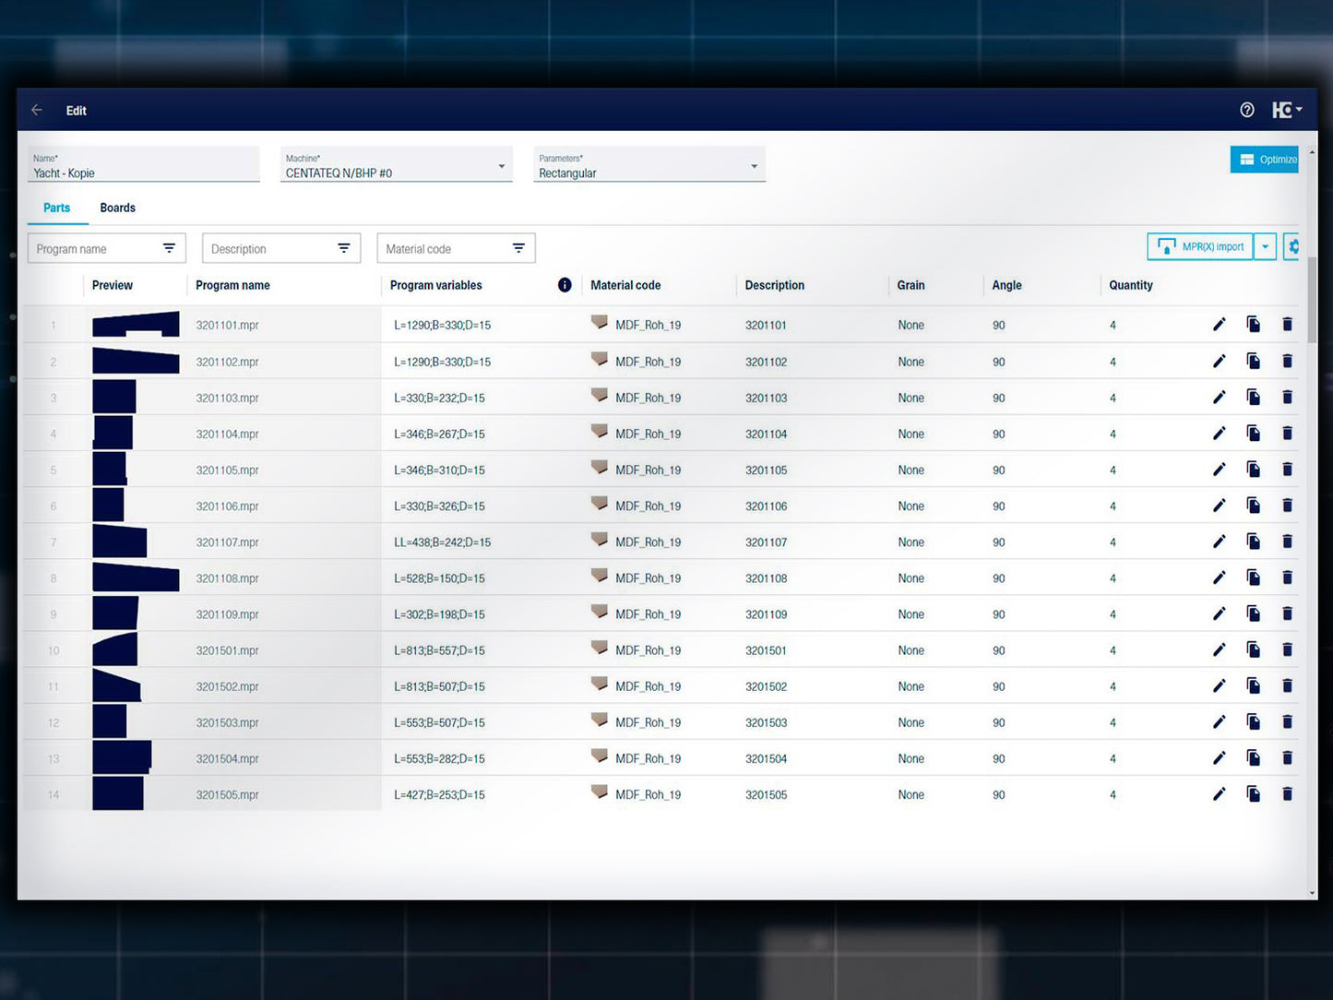Edit row 3201101.mpr with the pencil icon
1333x1000 pixels.
(1219, 325)
